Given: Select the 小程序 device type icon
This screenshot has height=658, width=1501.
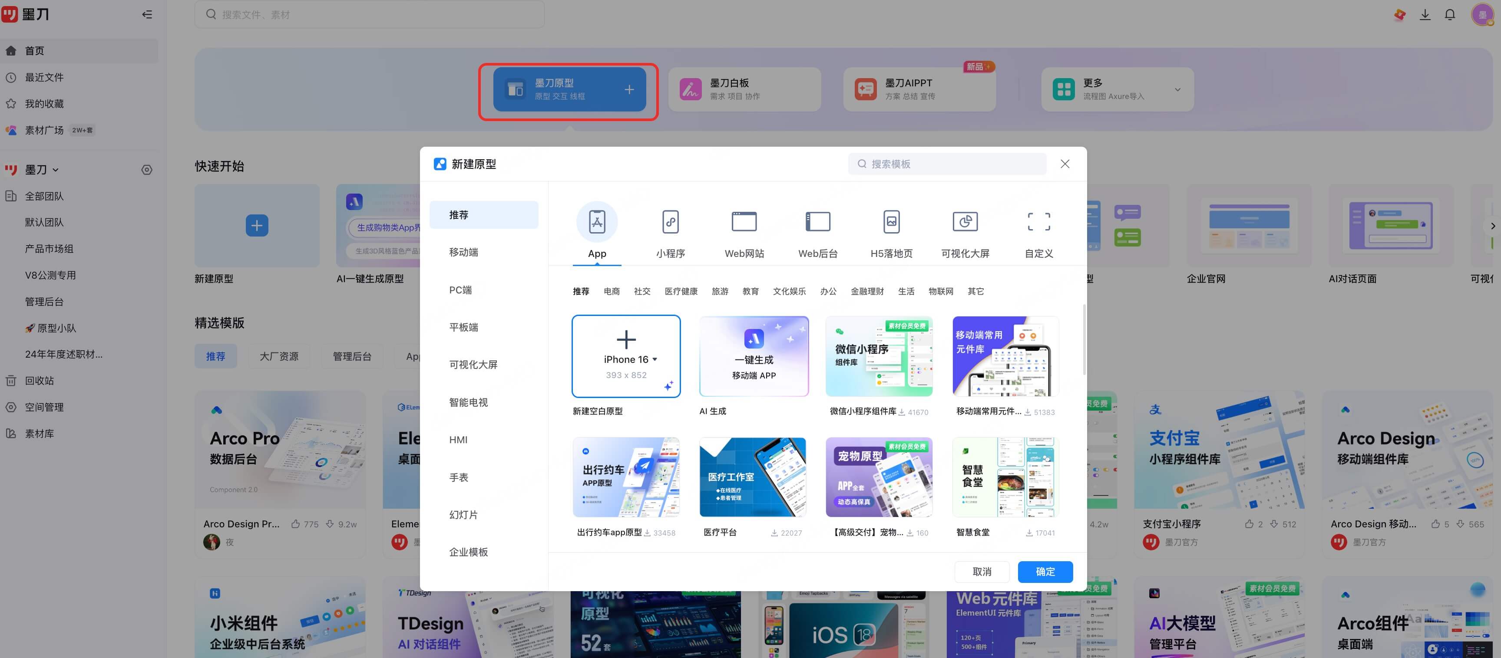Looking at the screenshot, I should [x=670, y=222].
